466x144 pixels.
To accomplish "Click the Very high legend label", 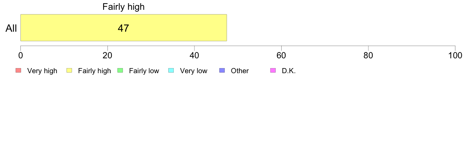I will (x=42, y=71).
